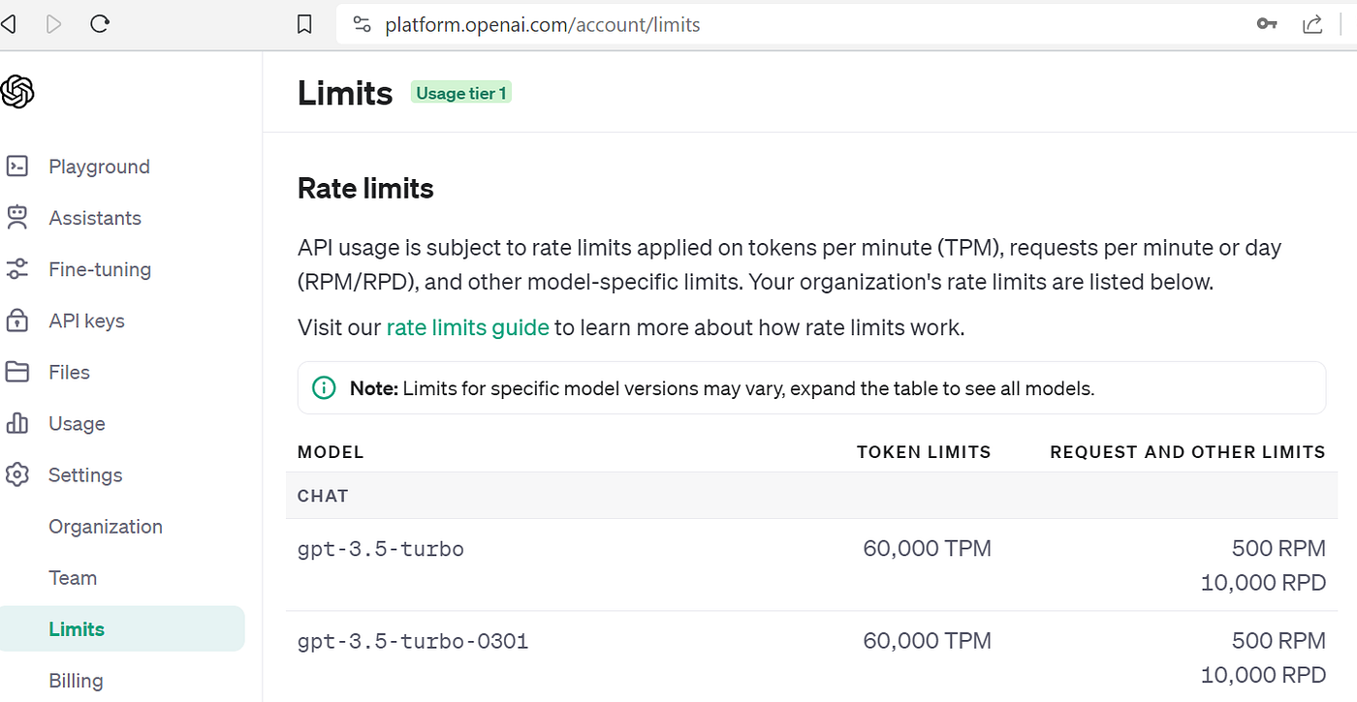Screen dimensions: 1357x702
Task: Open the Playground terminal icon
Action: point(17,167)
